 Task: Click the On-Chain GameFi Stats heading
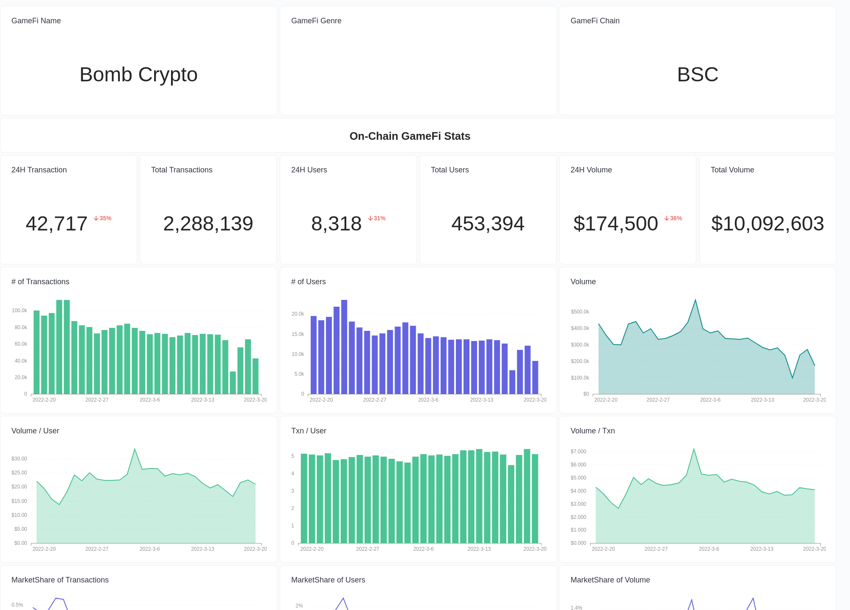(x=410, y=136)
